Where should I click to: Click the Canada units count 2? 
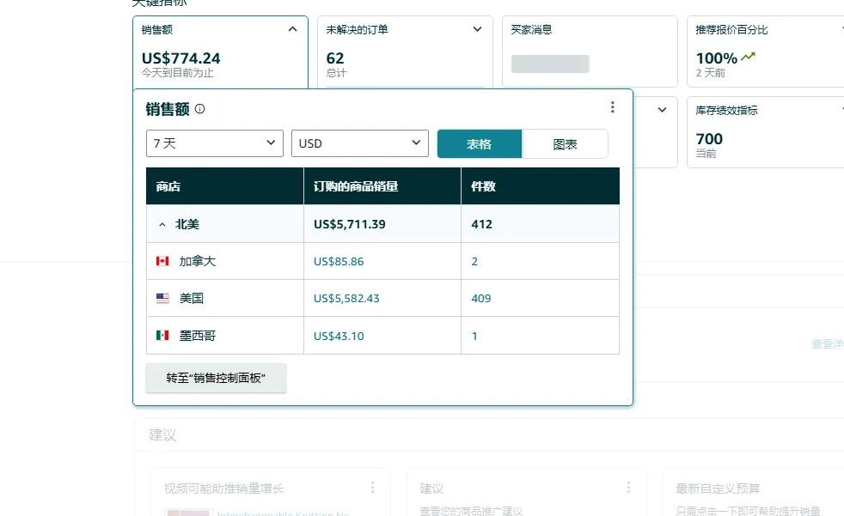point(474,262)
